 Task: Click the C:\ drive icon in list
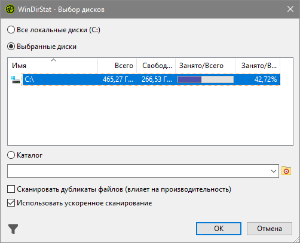coord(16,79)
